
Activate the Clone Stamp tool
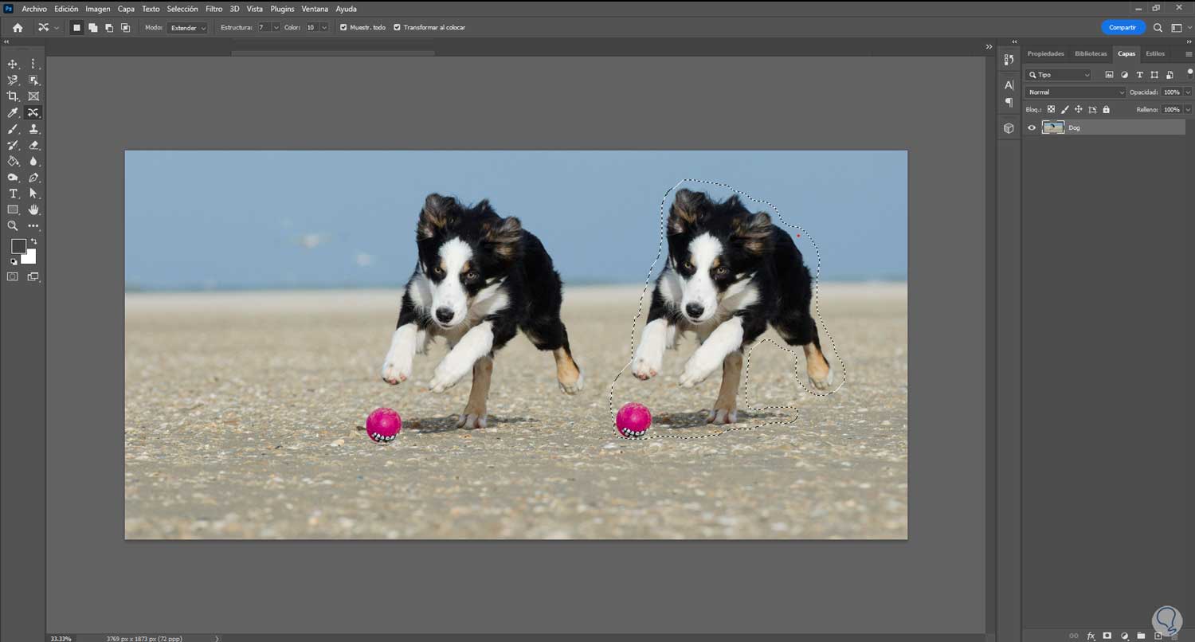coord(33,129)
